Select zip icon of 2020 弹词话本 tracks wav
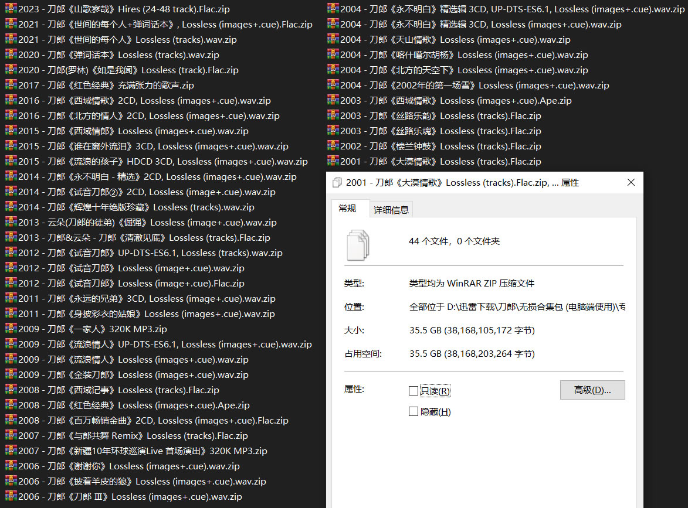Image resolution: width=688 pixels, height=508 pixels. coord(11,54)
